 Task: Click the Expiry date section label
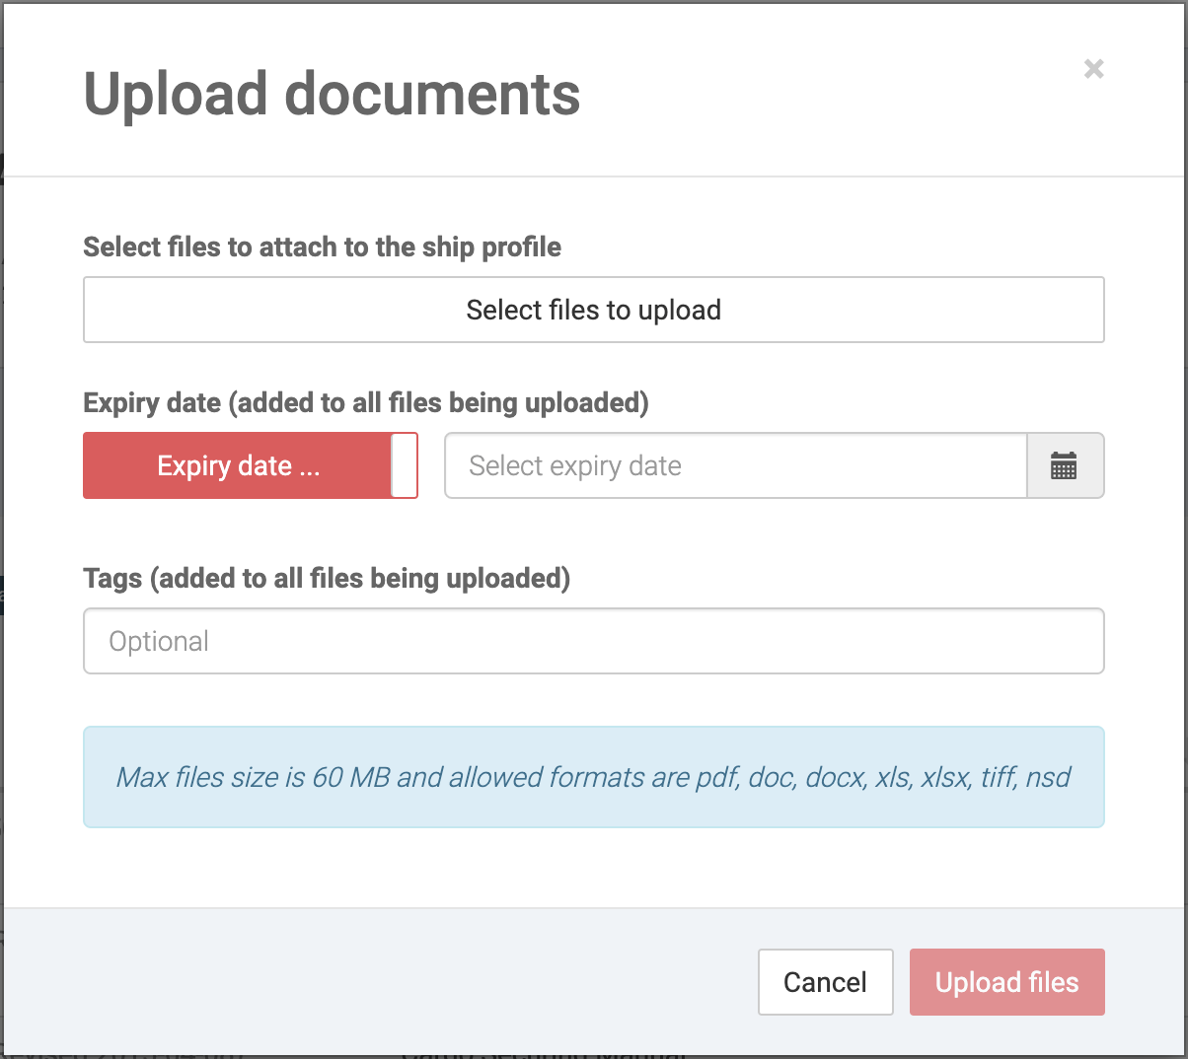365,403
